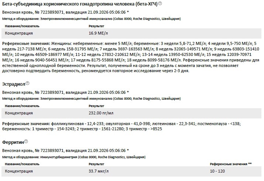This screenshot has width=264, height=181.
Task: Click the Концентрация row in Ферритин table
Action: point(131,171)
